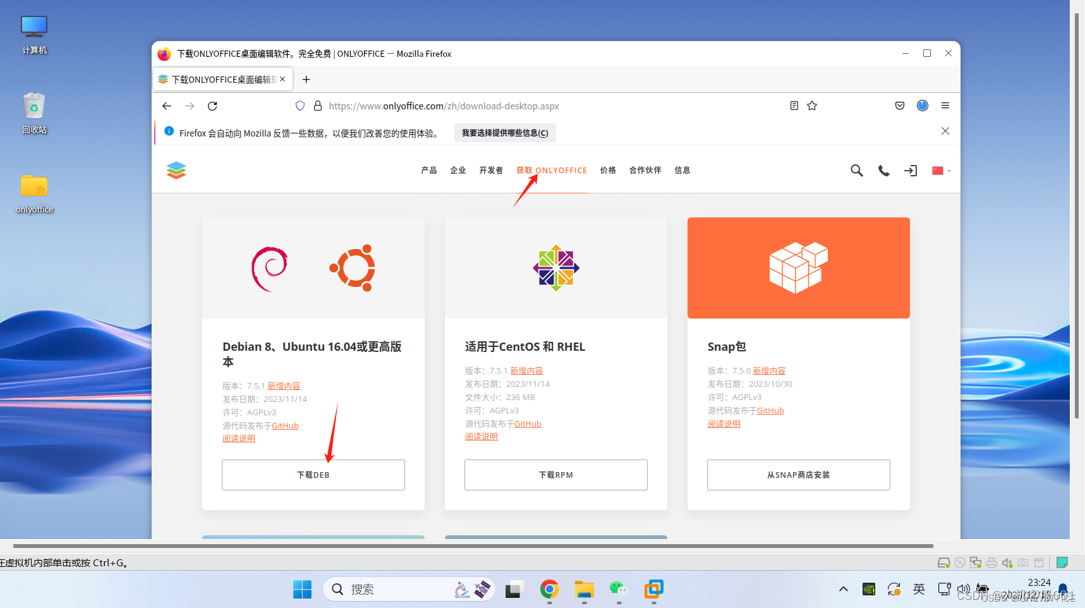Toggle reader view icon
Image resolution: width=1085 pixels, height=608 pixels.
click(x=794, y=106)
